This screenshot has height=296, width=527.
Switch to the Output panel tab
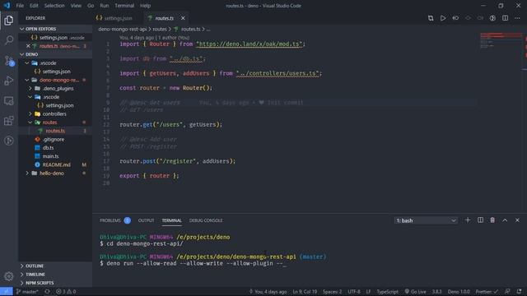(x=146, y=220)
